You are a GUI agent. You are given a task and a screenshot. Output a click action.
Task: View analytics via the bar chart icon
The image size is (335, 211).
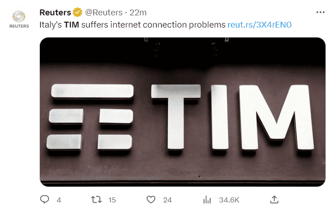point(207,200)
